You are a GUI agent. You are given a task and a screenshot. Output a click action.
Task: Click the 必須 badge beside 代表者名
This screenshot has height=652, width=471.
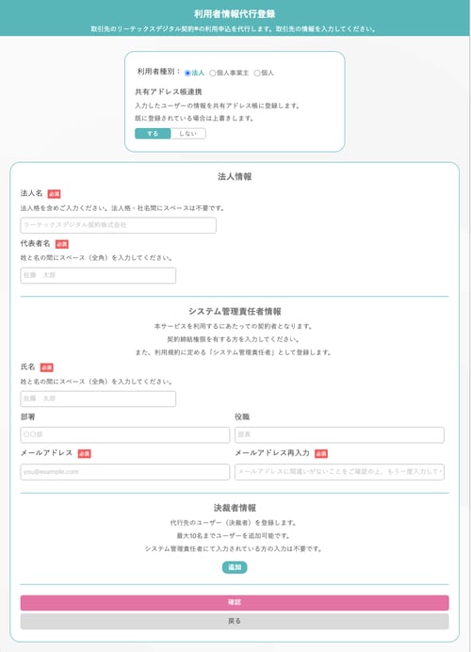pos(62,244)
